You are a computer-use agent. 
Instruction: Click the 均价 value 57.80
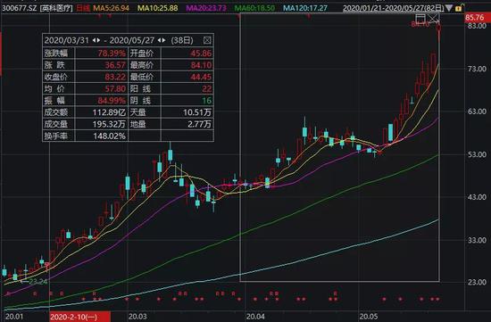pos(115,89)
